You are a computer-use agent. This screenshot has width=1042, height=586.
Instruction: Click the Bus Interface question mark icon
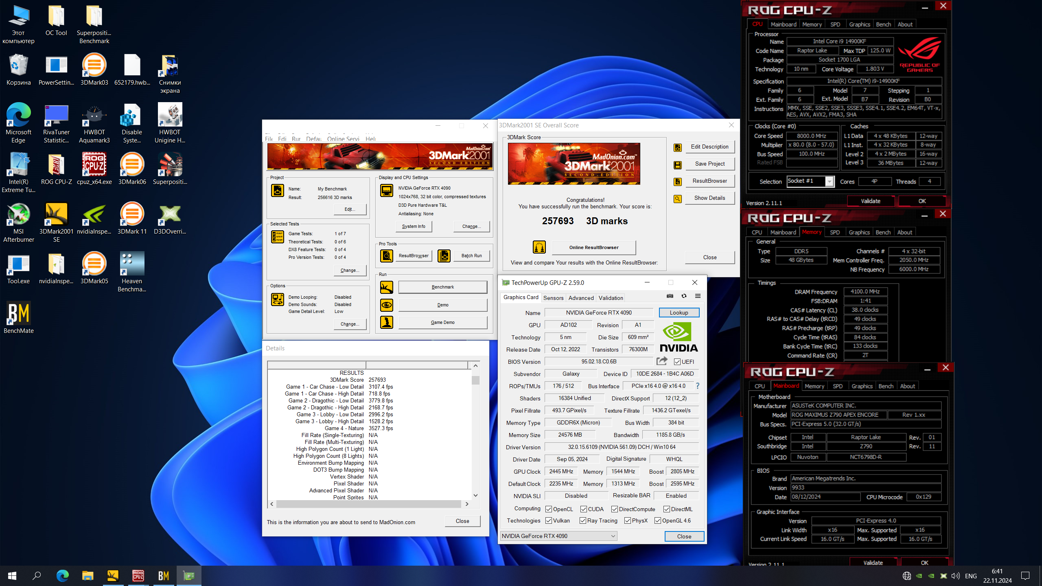697,386
